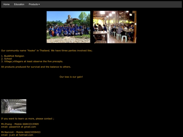
Task: Click 'All products produced for survival' text
Action: pos(36,67)
